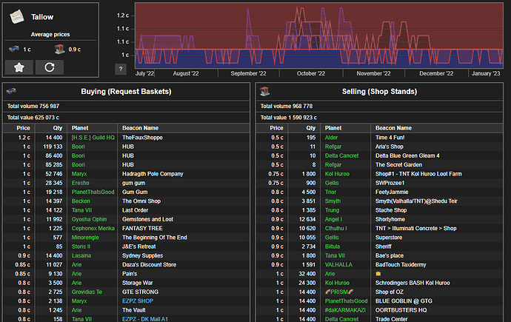Sort Selling table by Planet column

[x=334, y=128]
